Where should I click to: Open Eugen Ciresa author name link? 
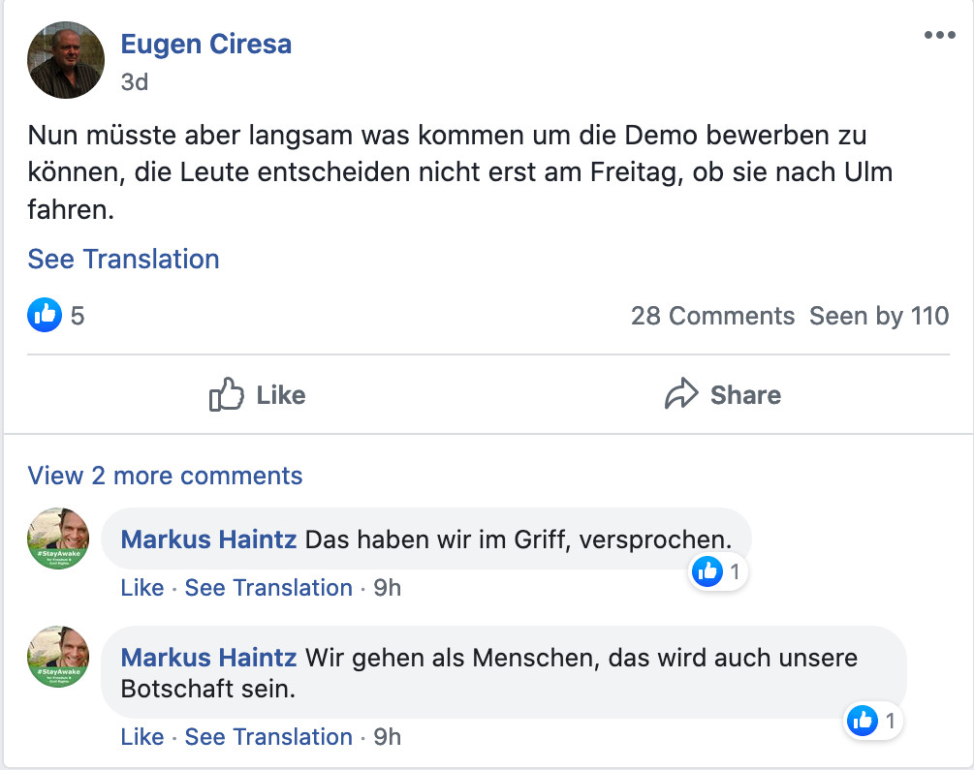coord(205,44)
